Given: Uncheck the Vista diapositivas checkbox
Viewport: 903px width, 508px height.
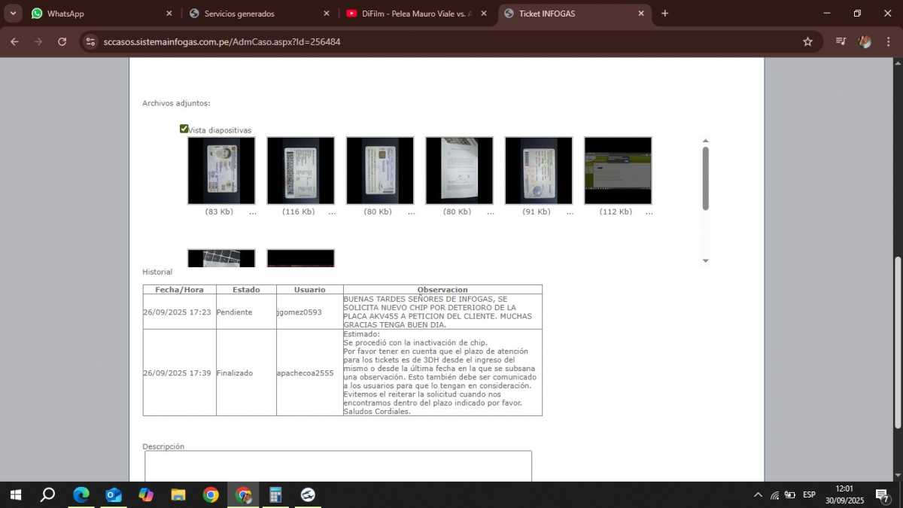Looking at the screenshot, I should pos(184,129).
